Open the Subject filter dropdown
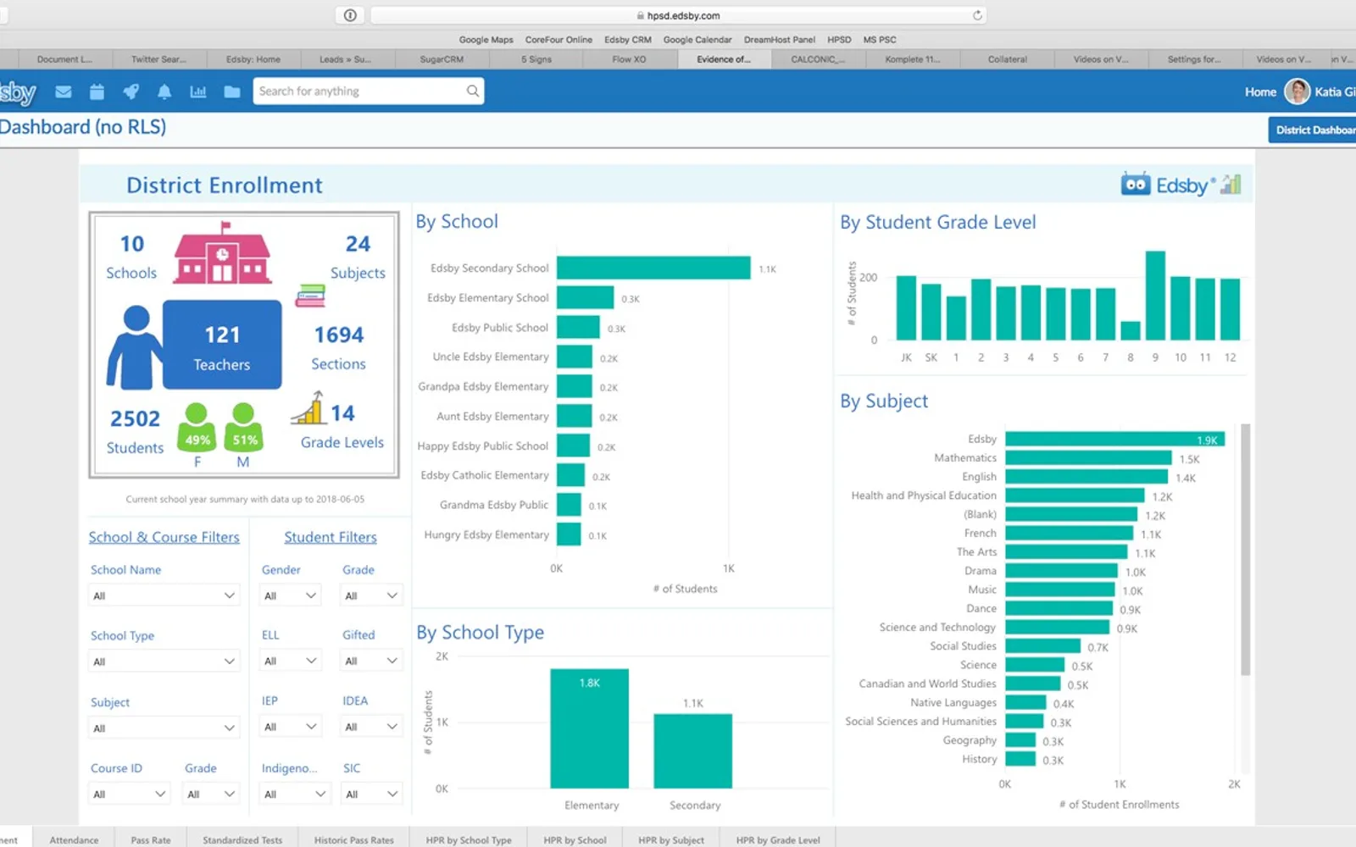The width and height of the screenshot is (1356, 847). click(x=164, y=728)
